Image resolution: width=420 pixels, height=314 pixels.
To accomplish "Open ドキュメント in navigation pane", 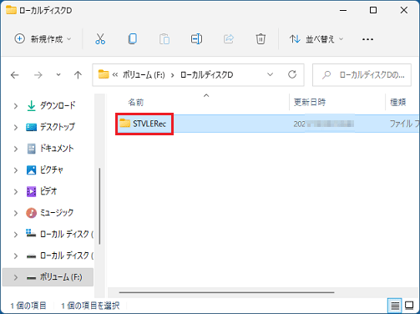I will [57, 149].
